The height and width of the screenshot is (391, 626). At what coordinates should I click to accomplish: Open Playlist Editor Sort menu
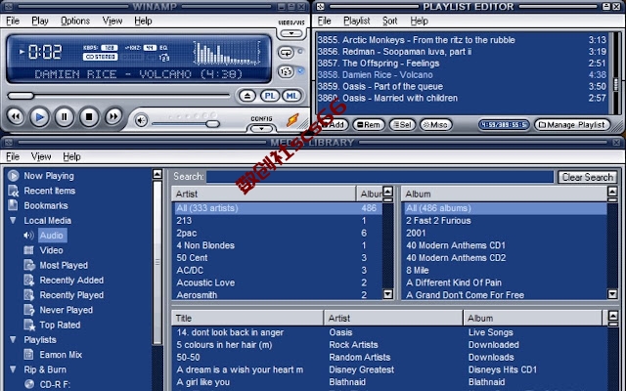389,21
